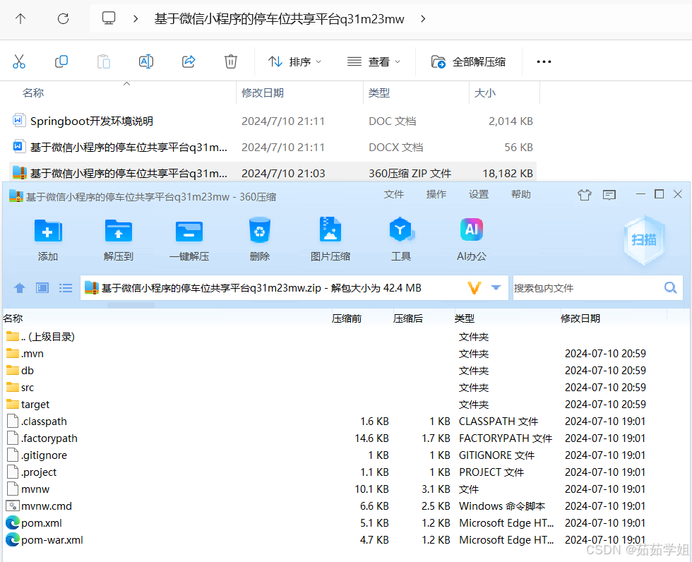Open the 帮助 menu in 360压缩

[x=521, y=194]
